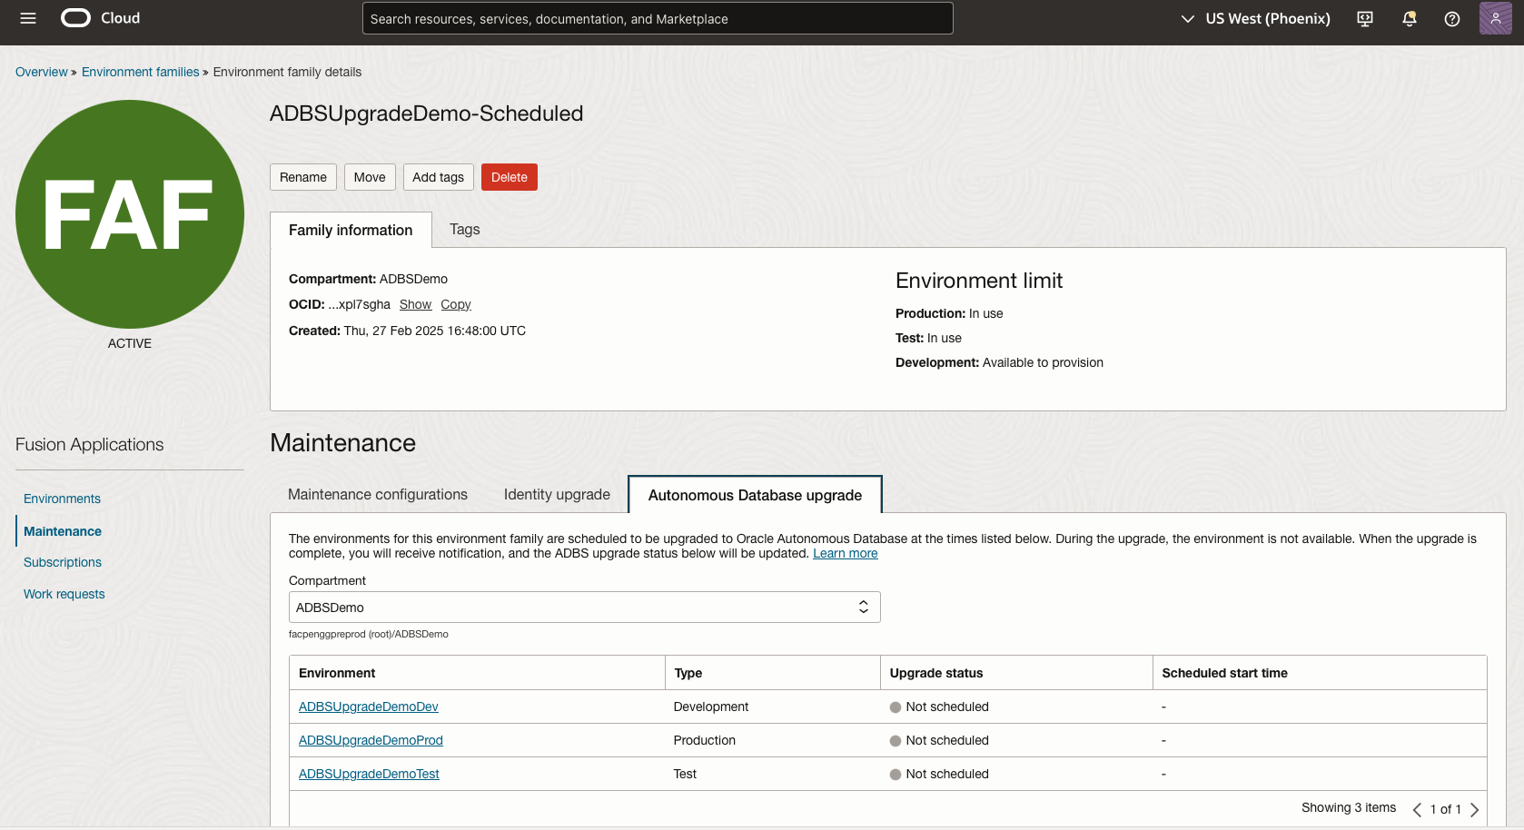Switch to Maintenance configurations tab
This screenshot has width=1524, height=830.
click(378, 494)
